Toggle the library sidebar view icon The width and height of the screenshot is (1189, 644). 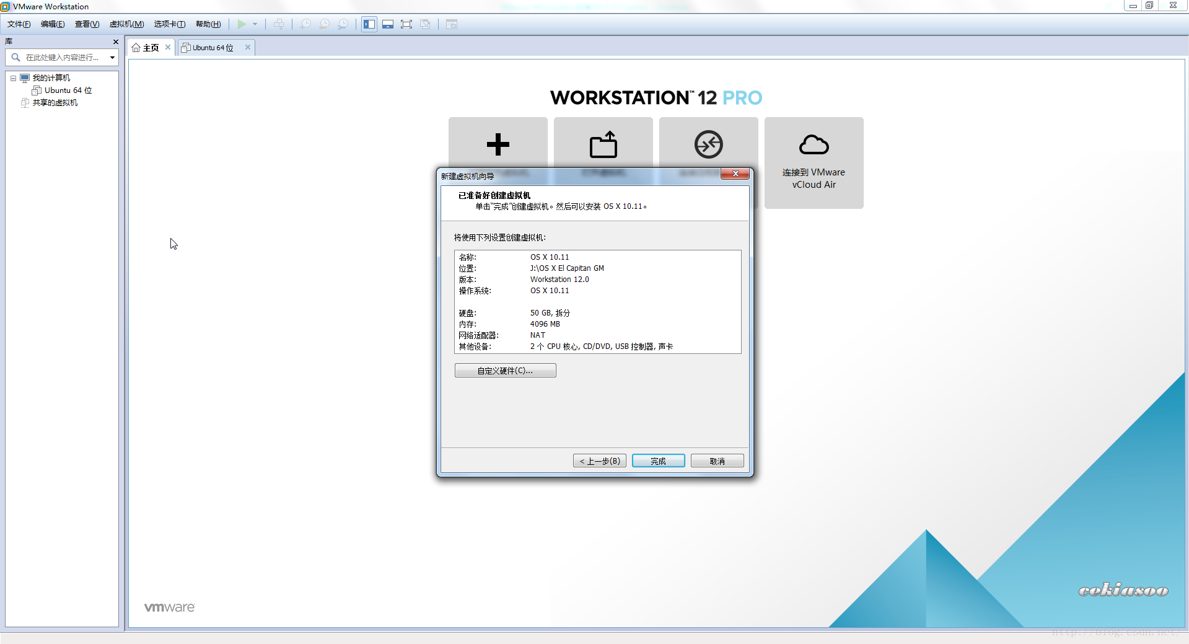click(x=369, y=24)
